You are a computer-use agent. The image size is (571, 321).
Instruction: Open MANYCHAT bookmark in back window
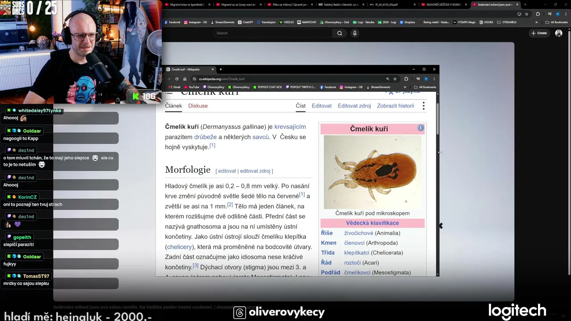[307, 22]
